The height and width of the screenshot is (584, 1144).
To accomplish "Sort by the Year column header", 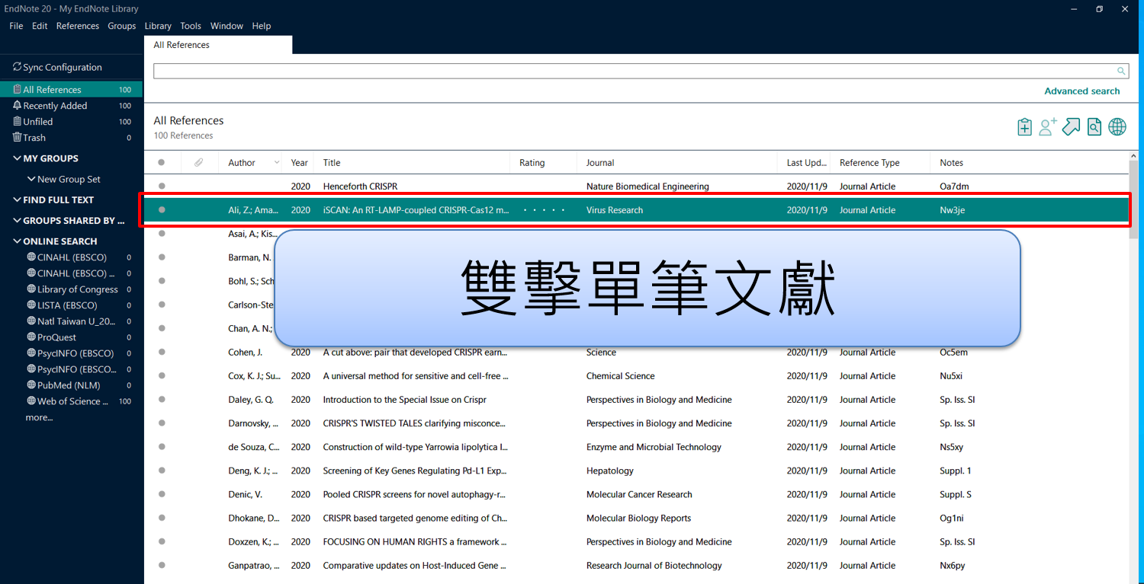I will tap(299, 162).
